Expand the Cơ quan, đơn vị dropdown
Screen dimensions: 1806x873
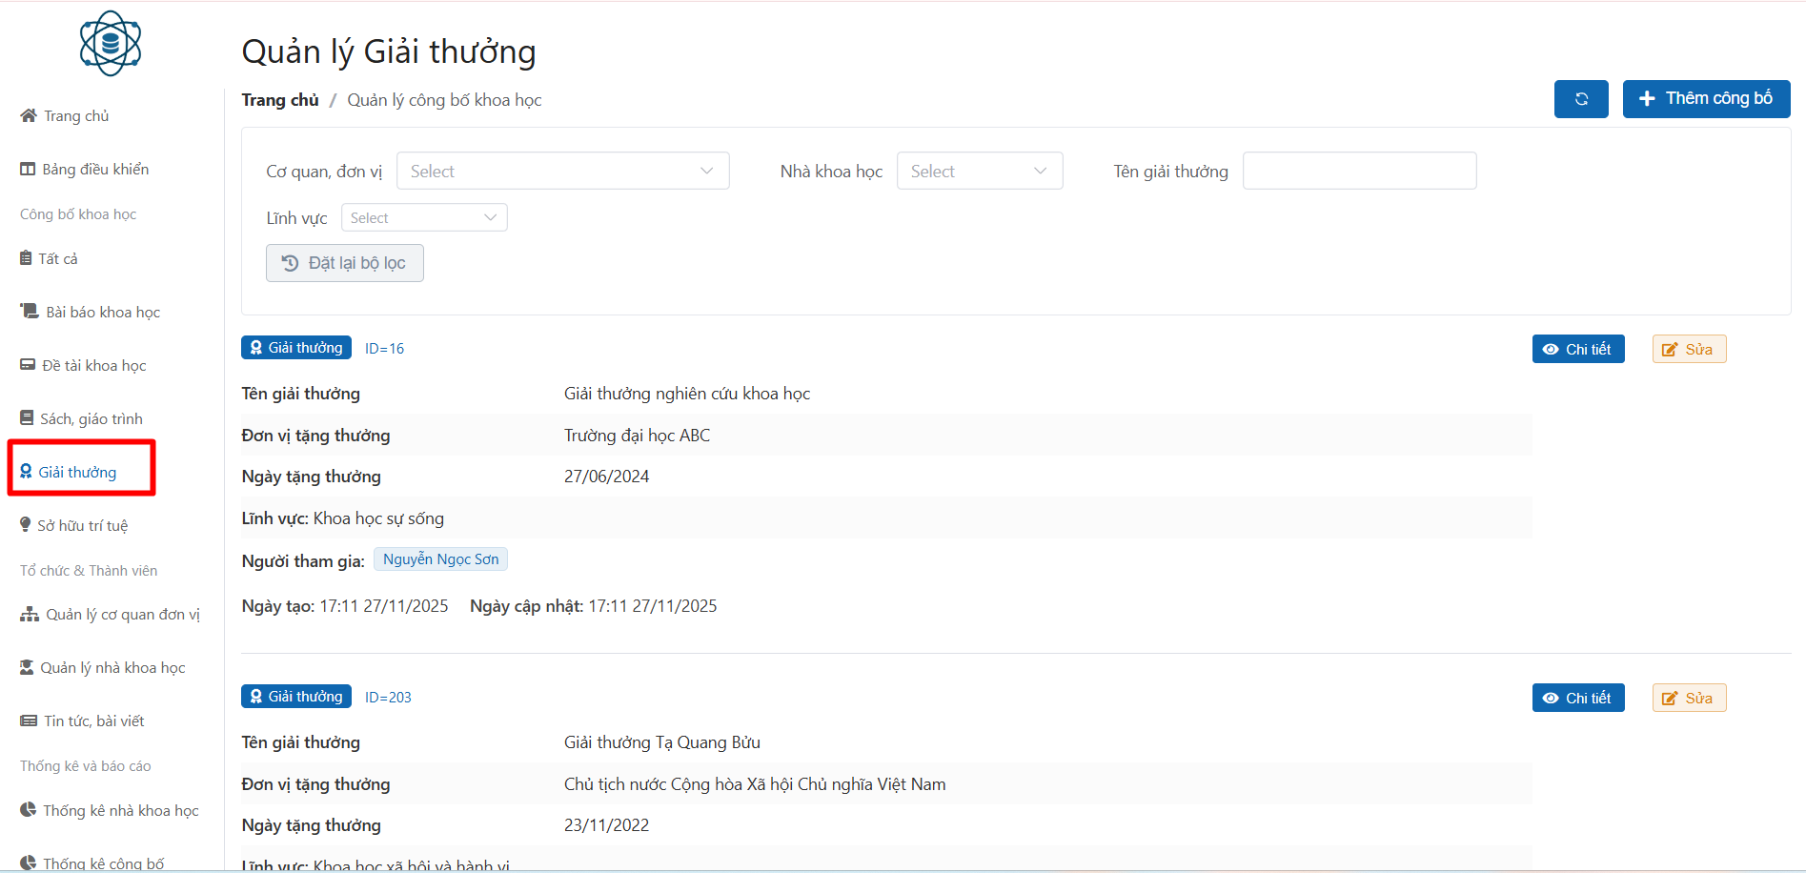click(x=562, y=172)
